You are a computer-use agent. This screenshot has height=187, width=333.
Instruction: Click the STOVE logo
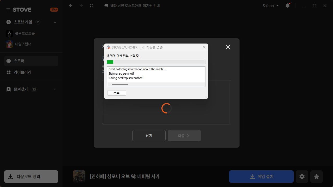coord(22,10)
